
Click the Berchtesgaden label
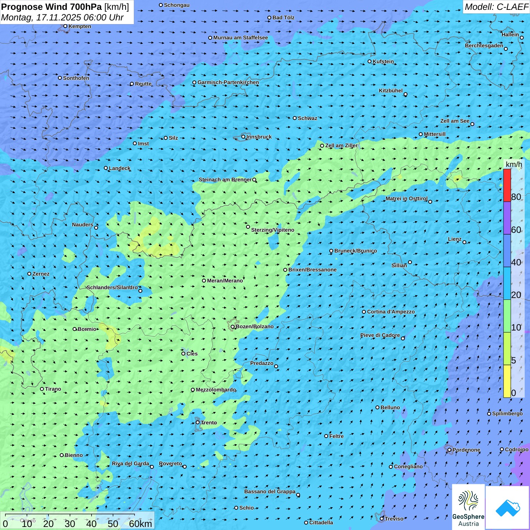tap(484, 45)
